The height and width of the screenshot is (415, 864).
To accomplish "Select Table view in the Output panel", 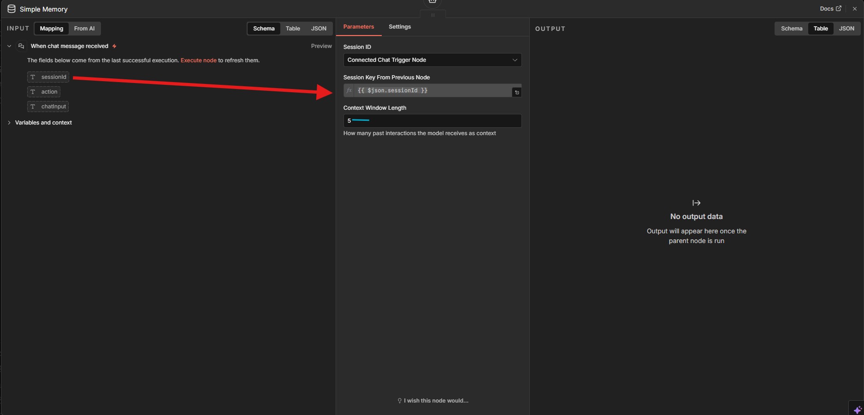I will tap(821, 29).
